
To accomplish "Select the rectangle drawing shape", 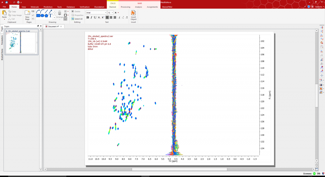I will [x=38, y=16].
